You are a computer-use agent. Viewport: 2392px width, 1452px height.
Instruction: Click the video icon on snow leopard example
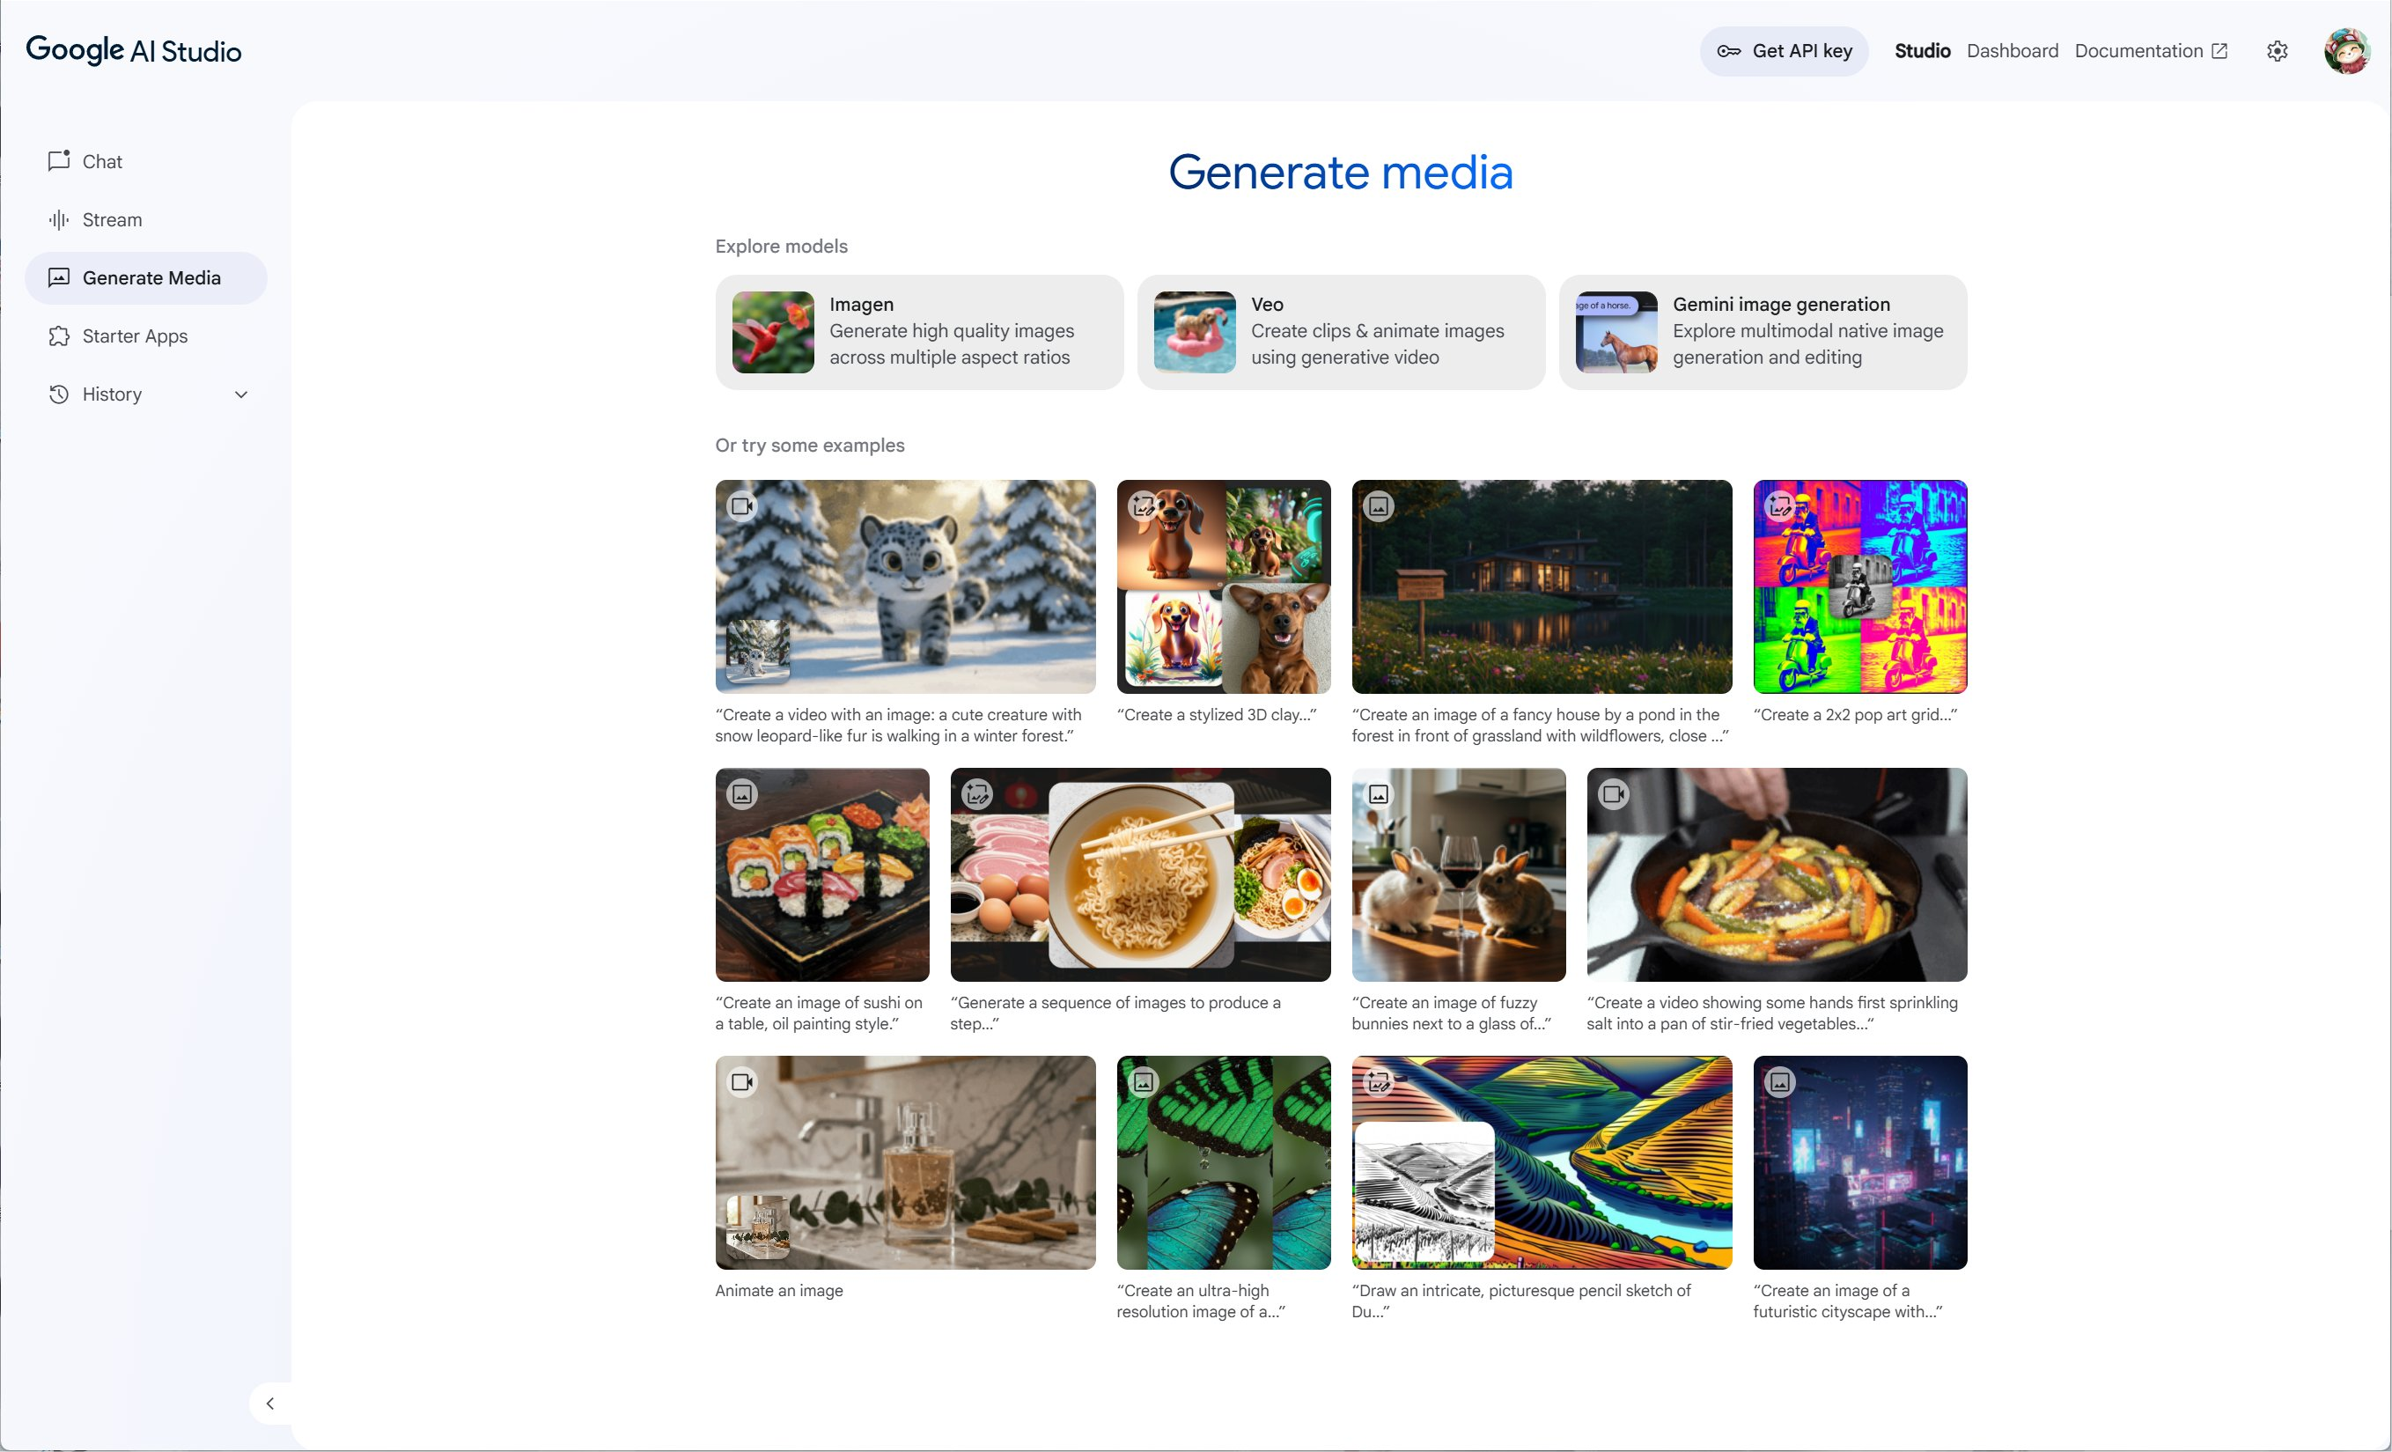(x=743, y=507)
